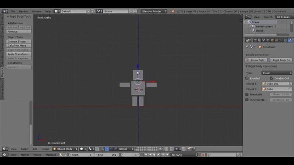Toggle automatic keyframe record button

(x=203, y=155)
